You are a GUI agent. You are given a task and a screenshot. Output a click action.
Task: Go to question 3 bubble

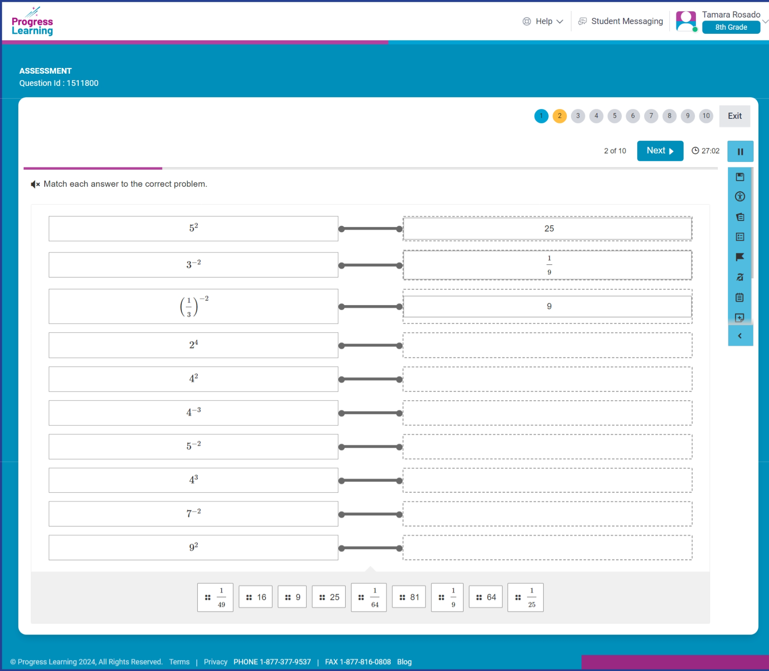click(x=578, y=116)
